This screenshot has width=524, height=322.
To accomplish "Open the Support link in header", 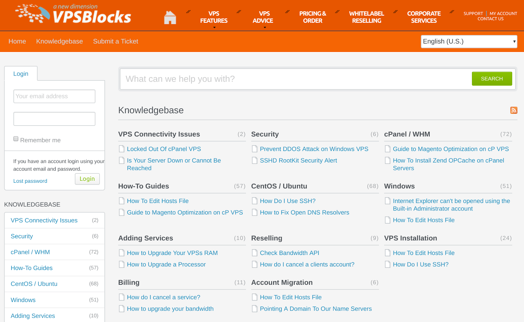I will 473,14.
